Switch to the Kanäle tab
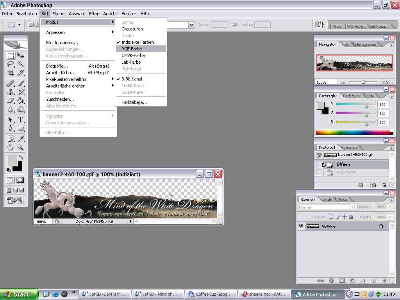Screen dimensions: 400x300 326,199
